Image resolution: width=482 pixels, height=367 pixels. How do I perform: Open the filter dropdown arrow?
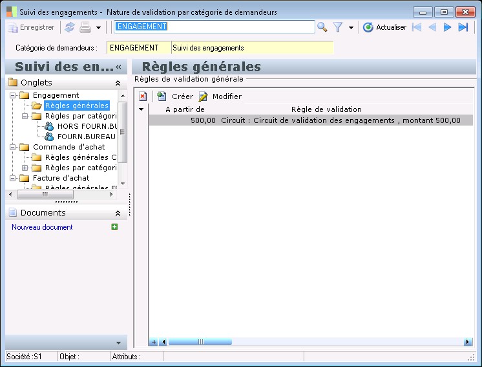point(351,28)
